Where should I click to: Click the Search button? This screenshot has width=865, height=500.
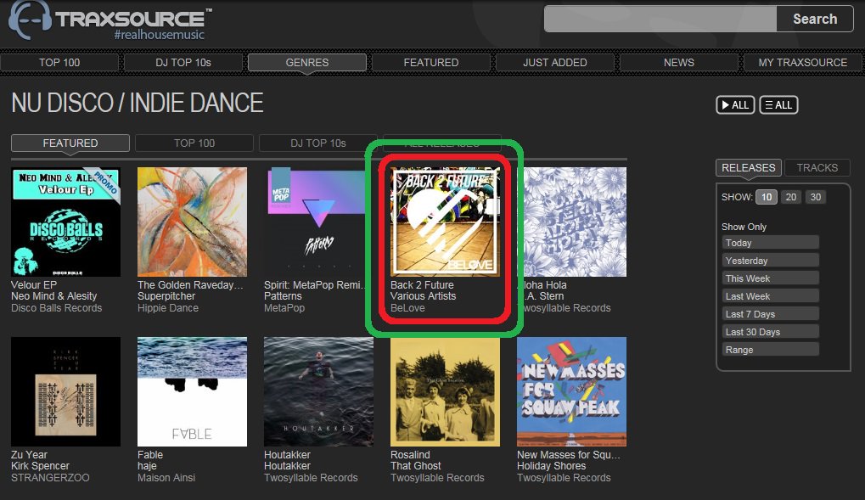[x=815, y=19]
